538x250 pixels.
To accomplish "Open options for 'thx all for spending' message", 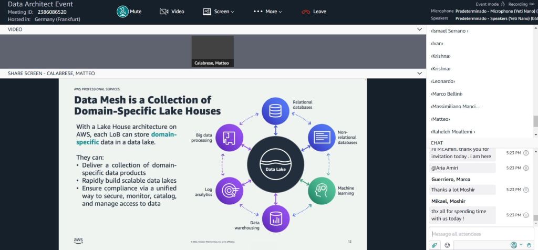I will point(526,215).
